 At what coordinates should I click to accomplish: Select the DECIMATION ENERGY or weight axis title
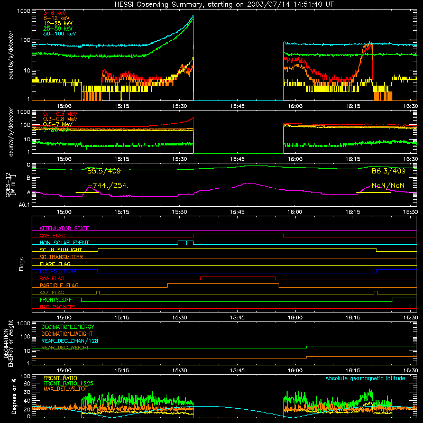8,343
